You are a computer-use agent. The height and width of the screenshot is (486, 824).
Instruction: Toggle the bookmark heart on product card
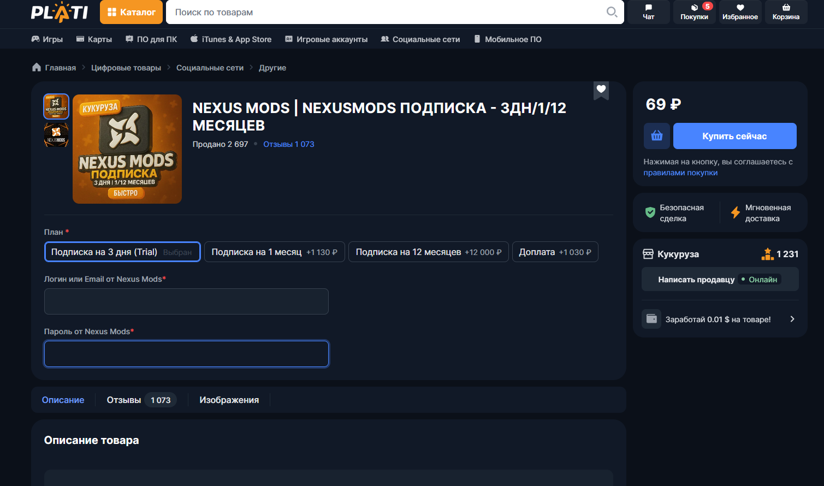point(601,90)
